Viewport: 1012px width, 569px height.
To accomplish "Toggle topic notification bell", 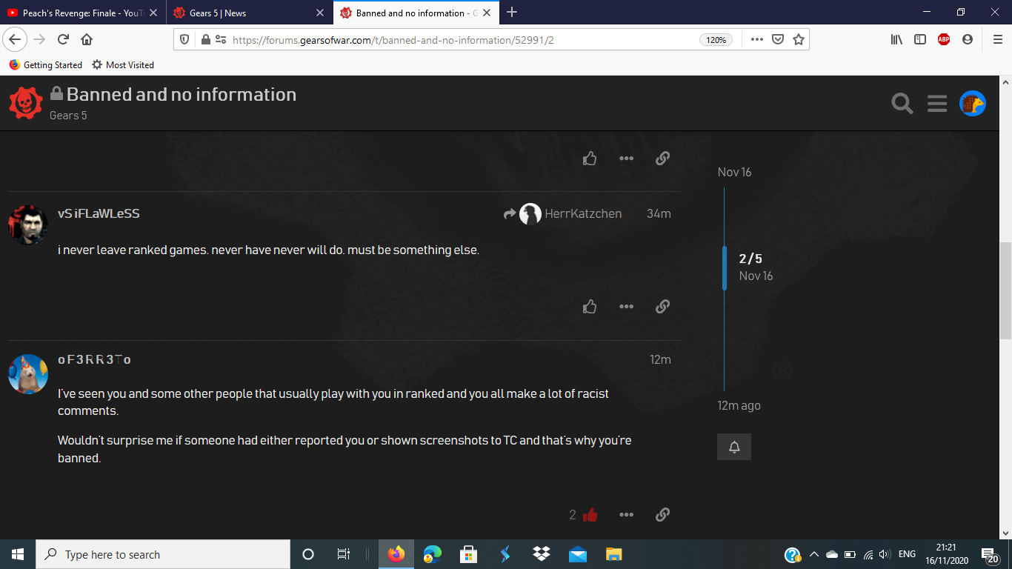I will pyautogui.click(x=734, y=447).
